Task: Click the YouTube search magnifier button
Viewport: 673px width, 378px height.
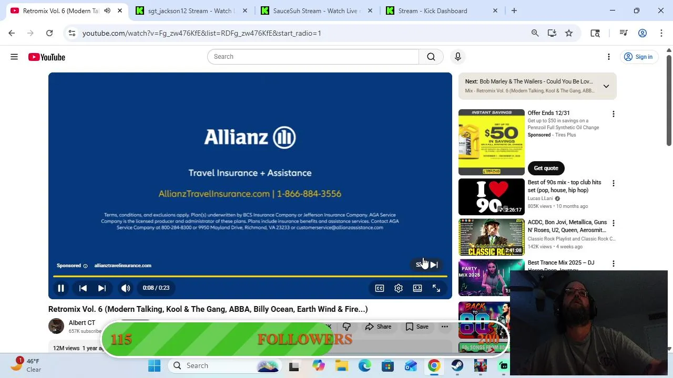Action: click(431, 57)
